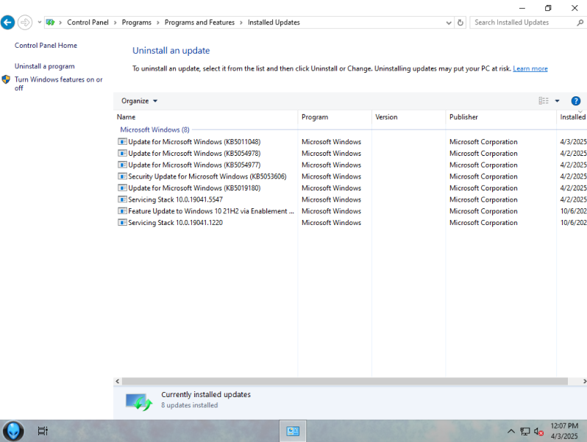Sort by the Name column header
Screen dimensions: 587x442
pos(205,117)
